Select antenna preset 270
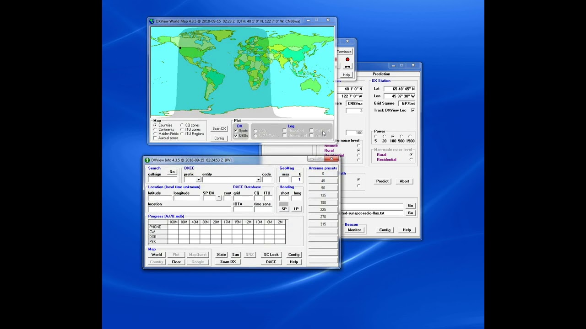This screenshot has height=329, width=586. point(323,217)
